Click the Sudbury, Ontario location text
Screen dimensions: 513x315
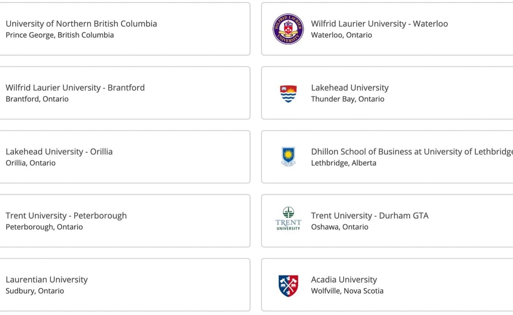pyautogui.click(x=35, y=291)
